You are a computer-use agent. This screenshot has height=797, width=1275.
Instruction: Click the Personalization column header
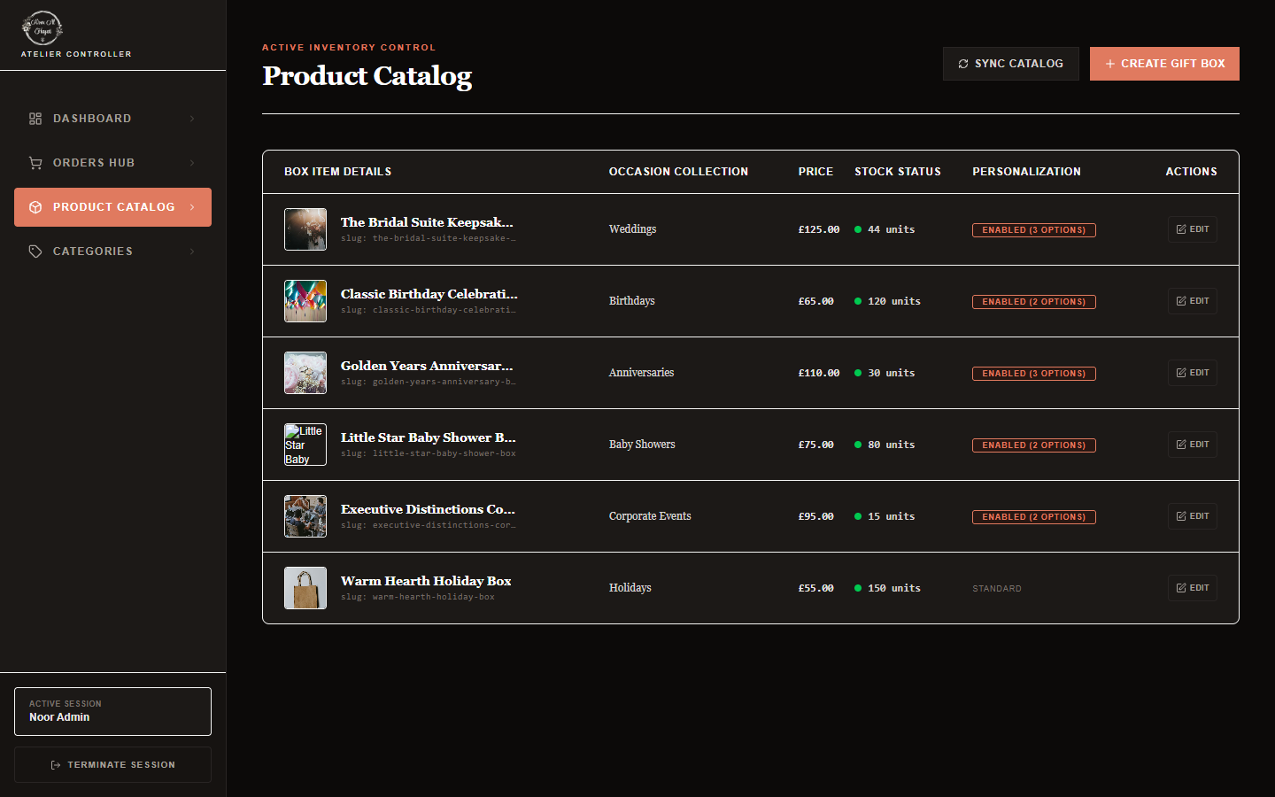click(1026, 172)
